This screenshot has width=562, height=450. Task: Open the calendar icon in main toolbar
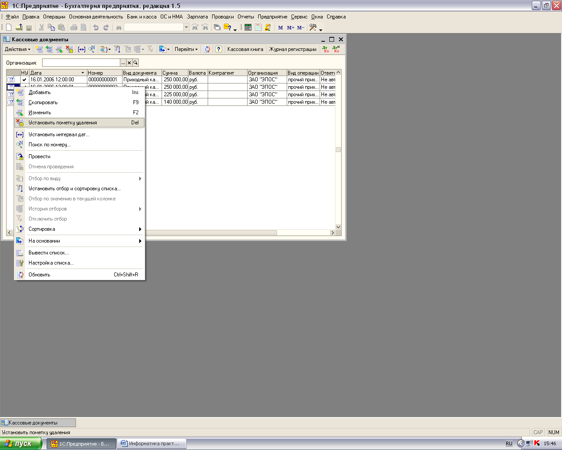[258, 27]
